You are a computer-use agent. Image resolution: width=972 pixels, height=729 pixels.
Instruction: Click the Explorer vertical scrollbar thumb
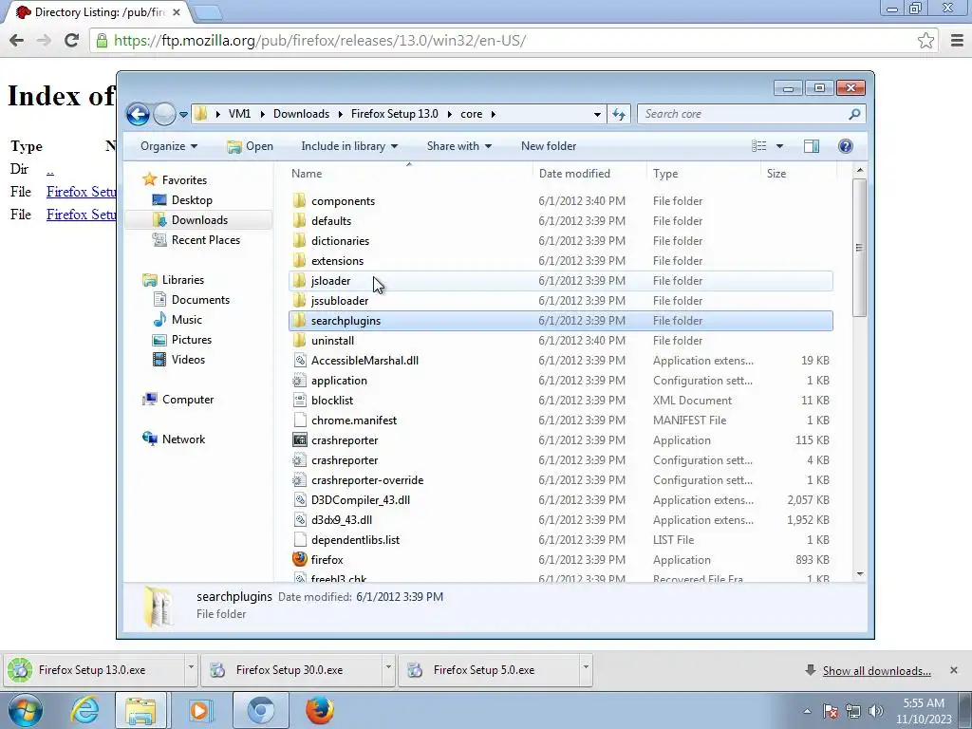(x=859, y=248)
